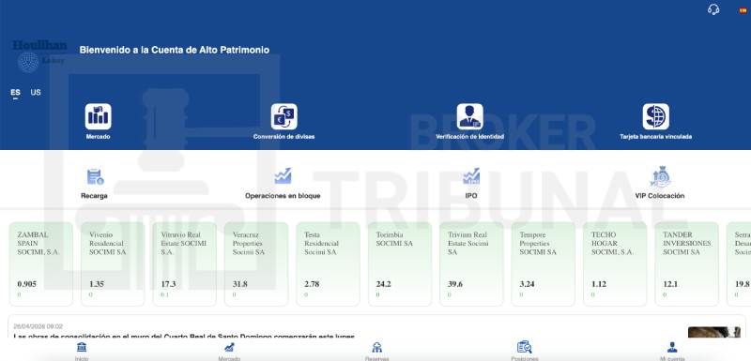Open the Testa Residencial Socimi card

(328, 263)
